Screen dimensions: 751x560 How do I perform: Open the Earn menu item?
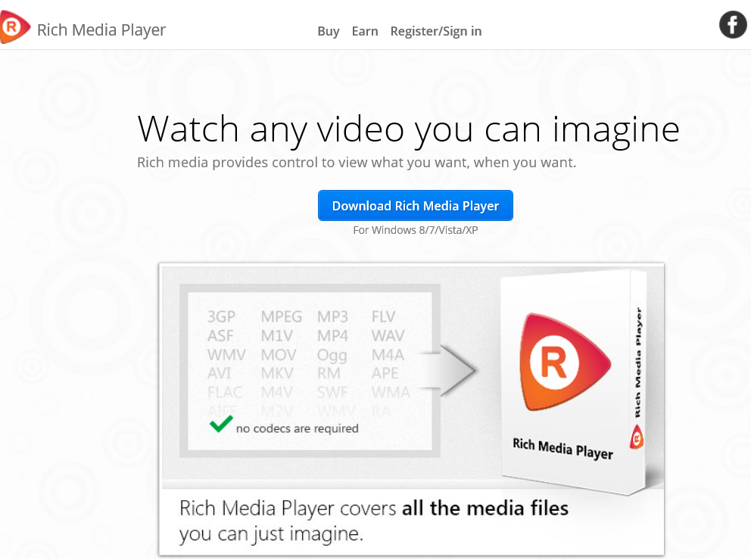tap(365, 31)
